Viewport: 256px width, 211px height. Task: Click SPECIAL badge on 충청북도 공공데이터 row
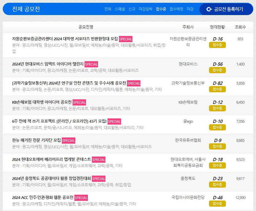pos(99,179)
